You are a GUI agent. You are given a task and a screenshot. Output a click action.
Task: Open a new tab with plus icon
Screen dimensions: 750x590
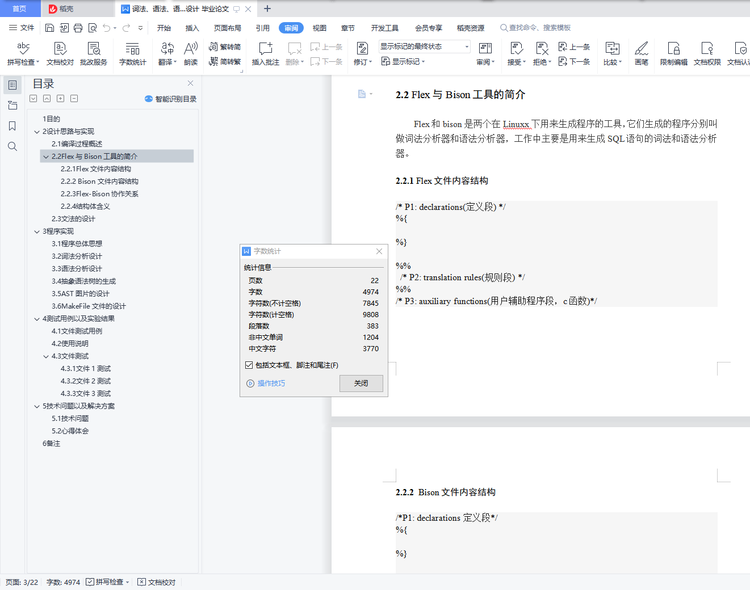(x=267, y=9)
